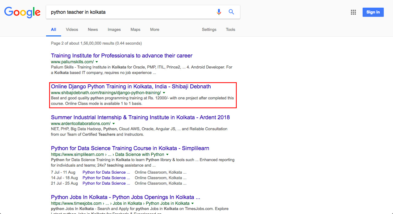Open the Google apps grid
Image resolution: width=393 pixels, height=214 pixels.
353,12
